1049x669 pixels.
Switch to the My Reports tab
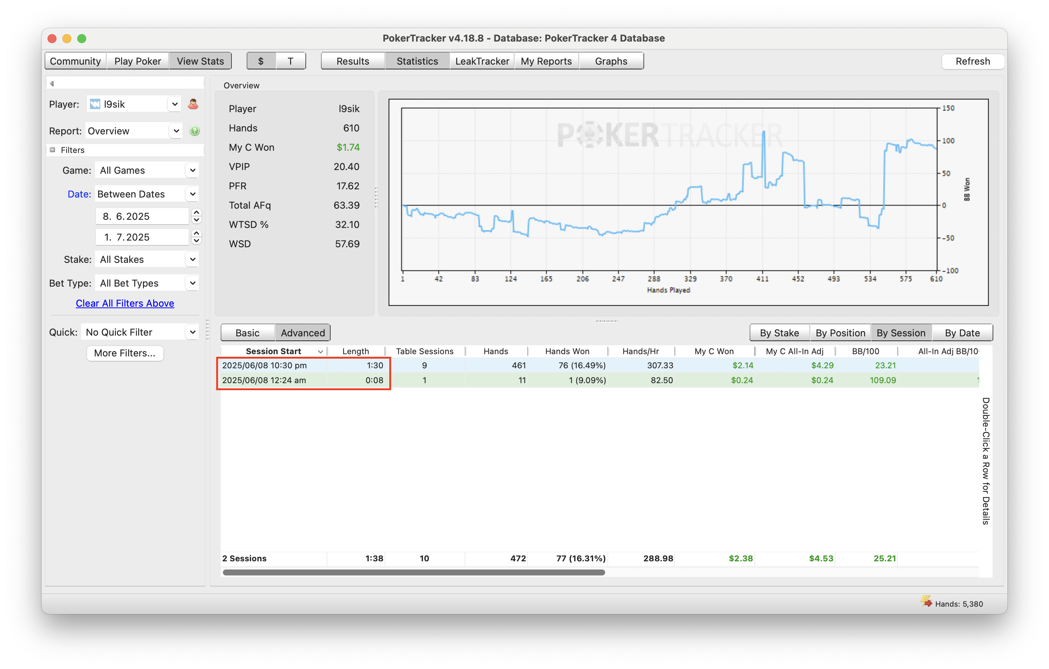546,61
